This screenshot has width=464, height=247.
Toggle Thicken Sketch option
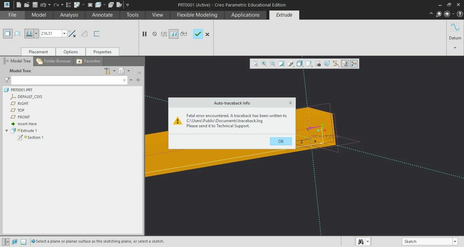coord(96,34)
